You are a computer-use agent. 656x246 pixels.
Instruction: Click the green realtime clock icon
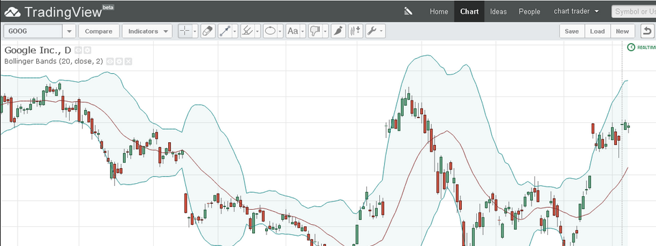[631, 47]
